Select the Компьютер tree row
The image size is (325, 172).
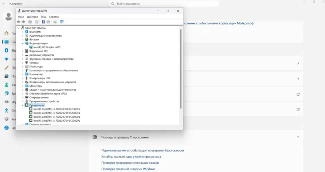click(x=36, y=74)
